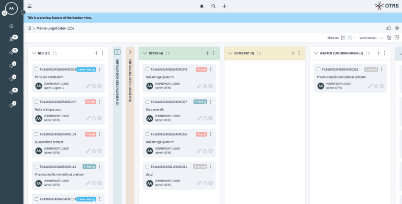Open ticket titled Nulla tristique arcu
The image size is (402, 204).
coord(48,109)
